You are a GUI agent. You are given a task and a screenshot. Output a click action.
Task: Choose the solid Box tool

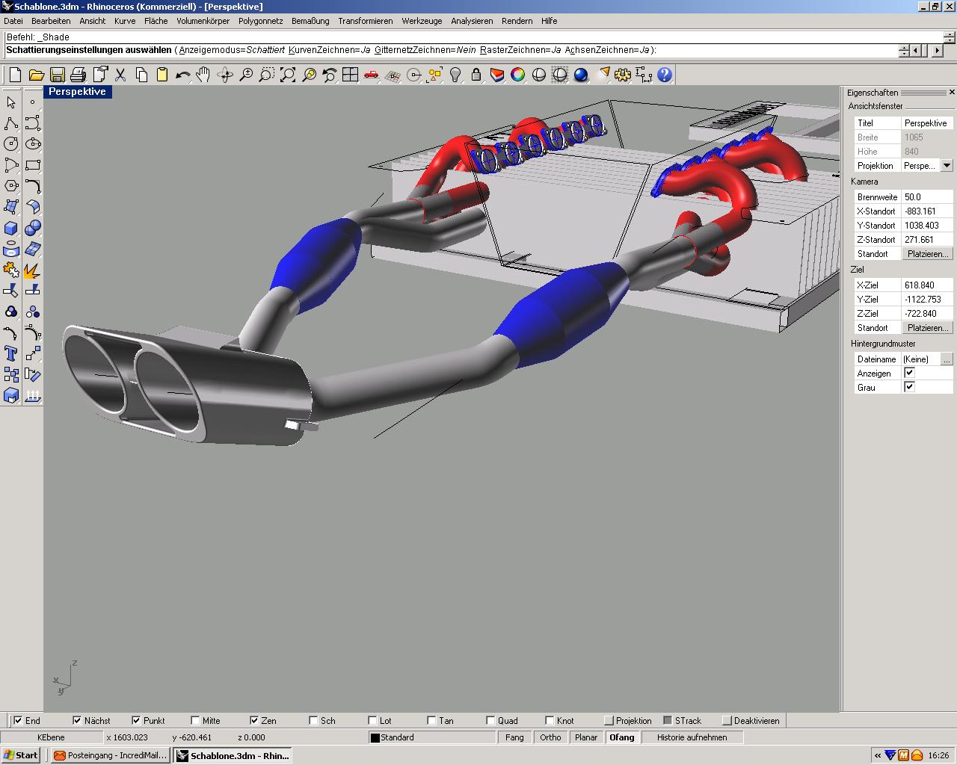(x=11, y=228)
